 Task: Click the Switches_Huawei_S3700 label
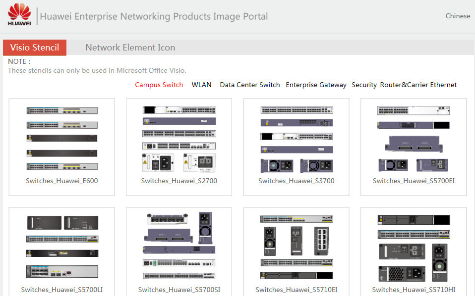pos(297,181)
